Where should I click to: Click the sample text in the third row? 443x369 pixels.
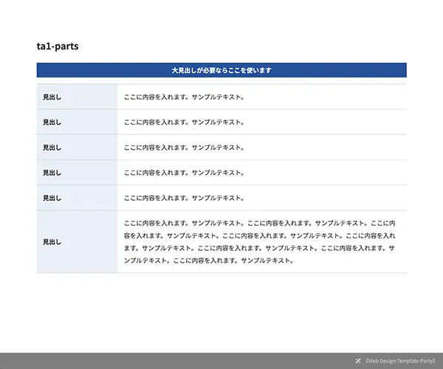click(x=184, y=147)
